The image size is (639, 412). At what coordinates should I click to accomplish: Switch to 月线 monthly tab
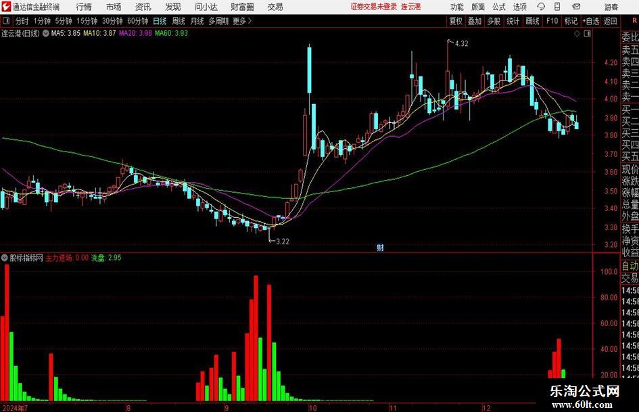tap(197, 21)
